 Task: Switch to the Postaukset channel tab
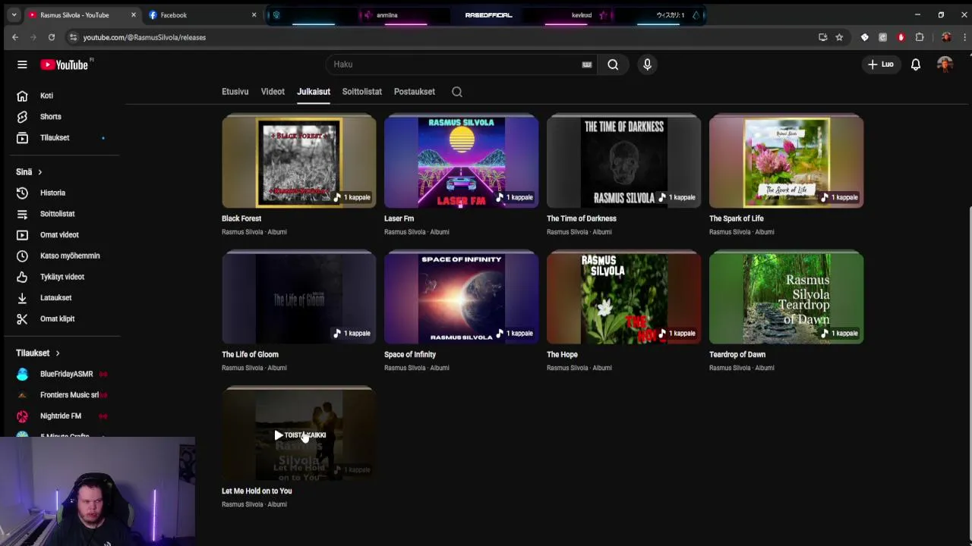415,92
